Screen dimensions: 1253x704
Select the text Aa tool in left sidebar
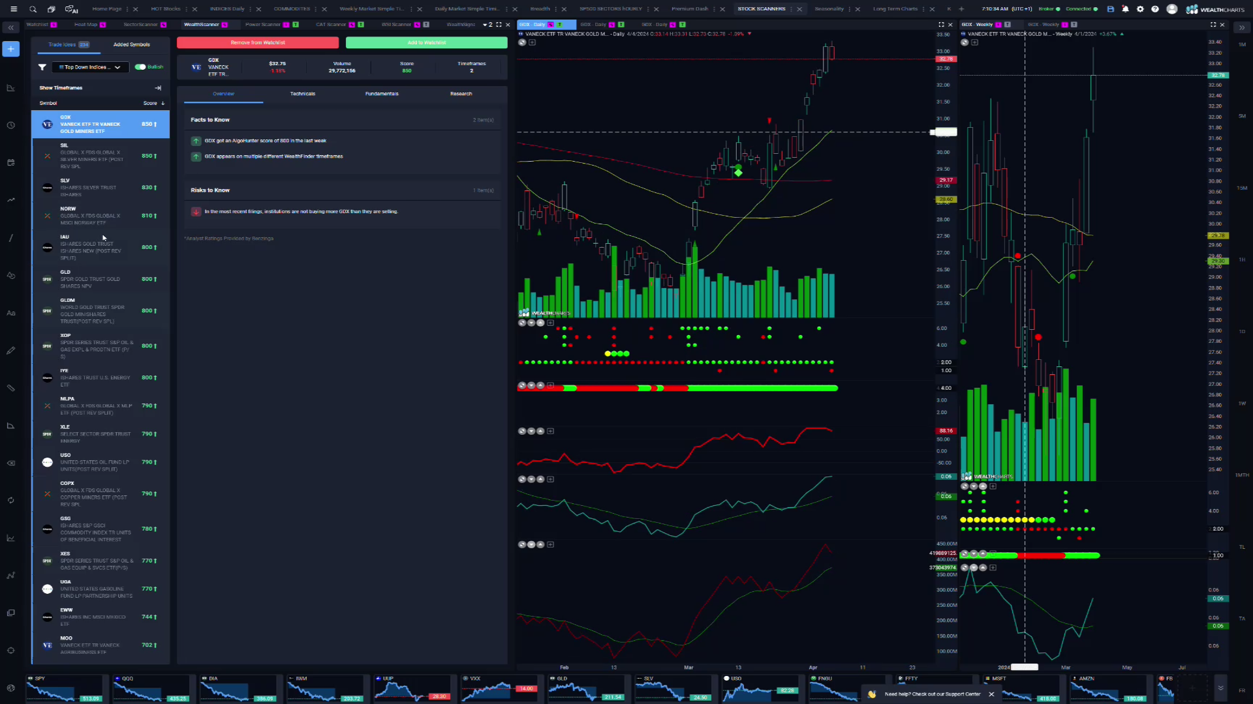click(x=10, y=313)
